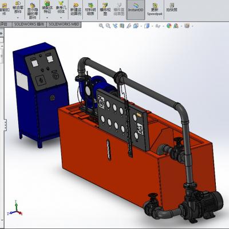Click the 材料明细表 bill of materials icon
Viewport: 229px width, 229px height.
click(x=90, y=9)
